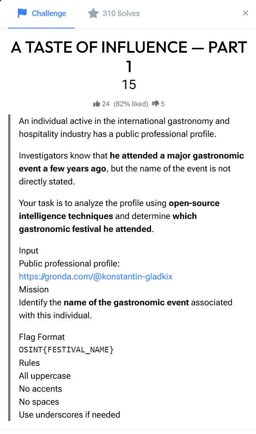Click bold text about major gastronomic event
256x434 pixels.
pyautogui.click(x=132, y=162)
